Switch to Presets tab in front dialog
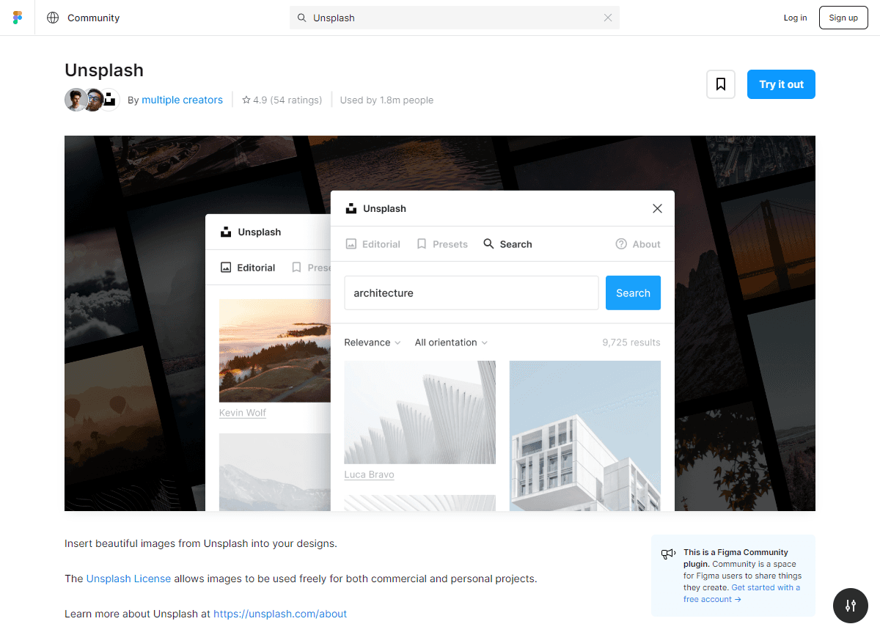 (x=442, y=244)
